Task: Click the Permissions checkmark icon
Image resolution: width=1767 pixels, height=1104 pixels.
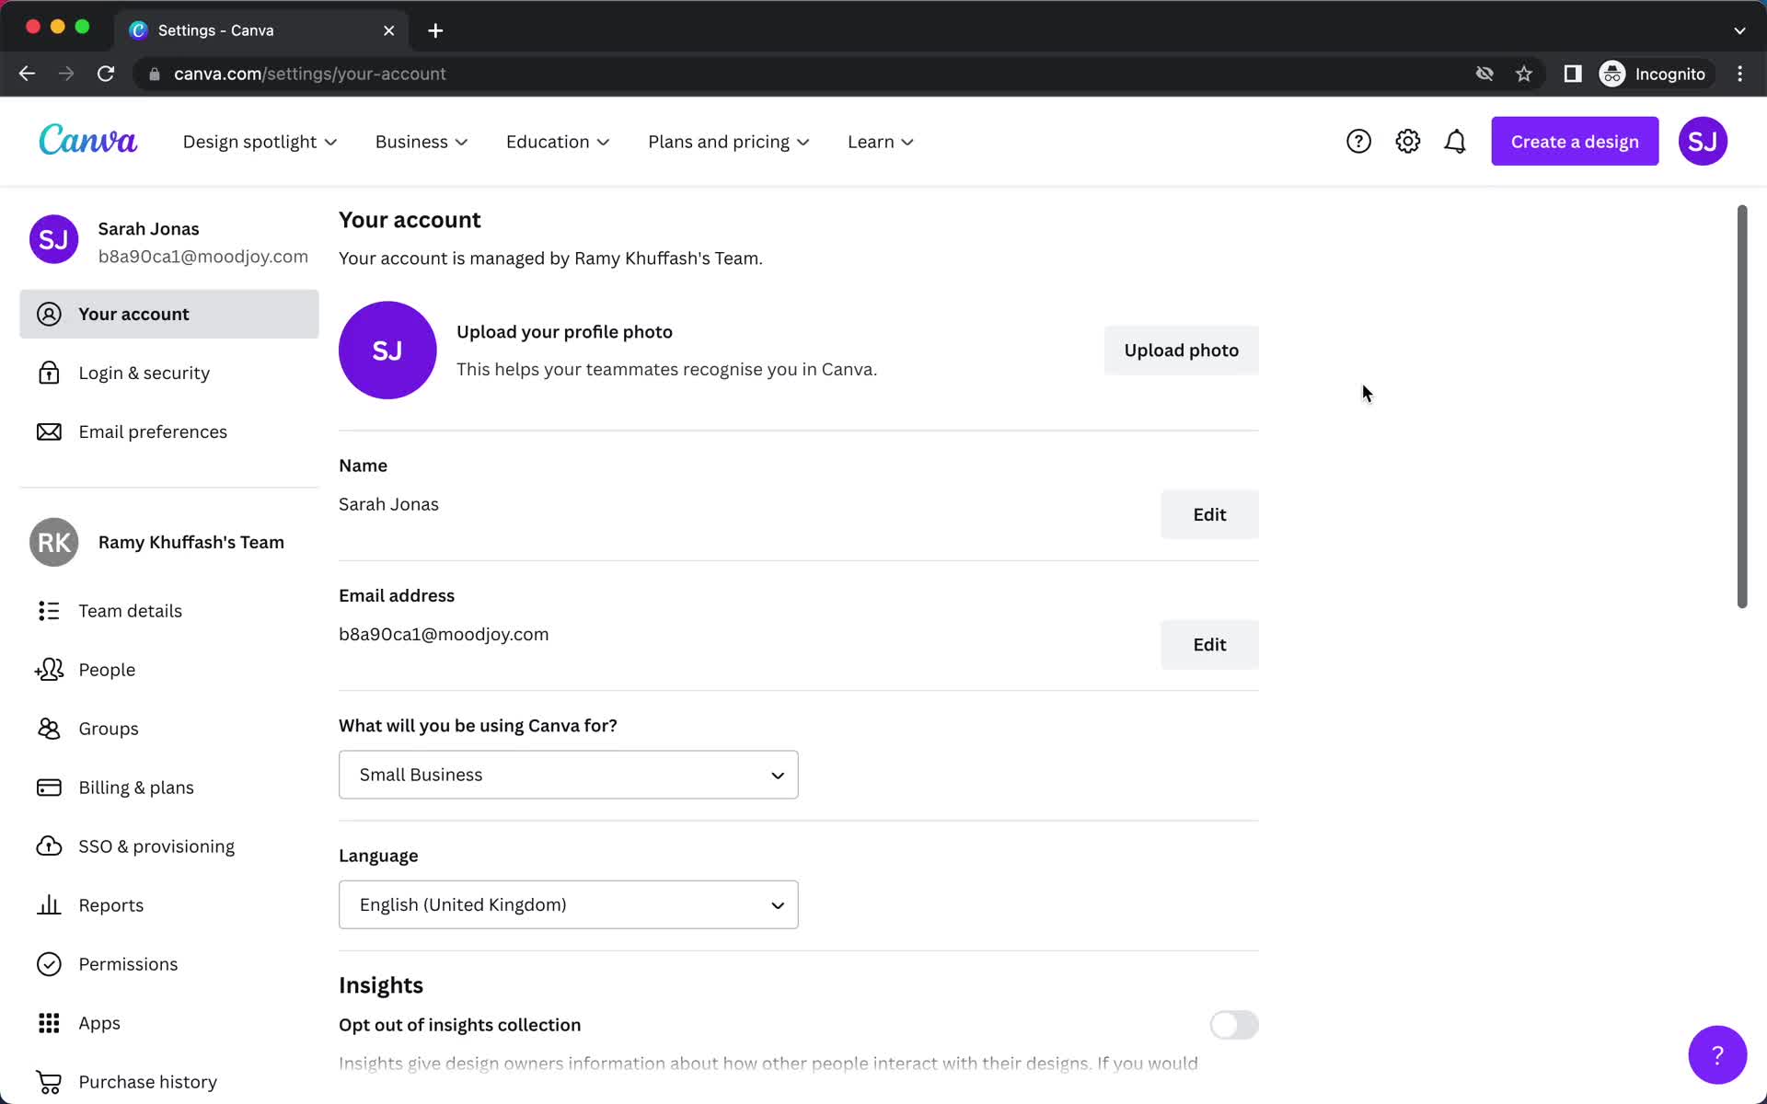Action: coord(49,964)
